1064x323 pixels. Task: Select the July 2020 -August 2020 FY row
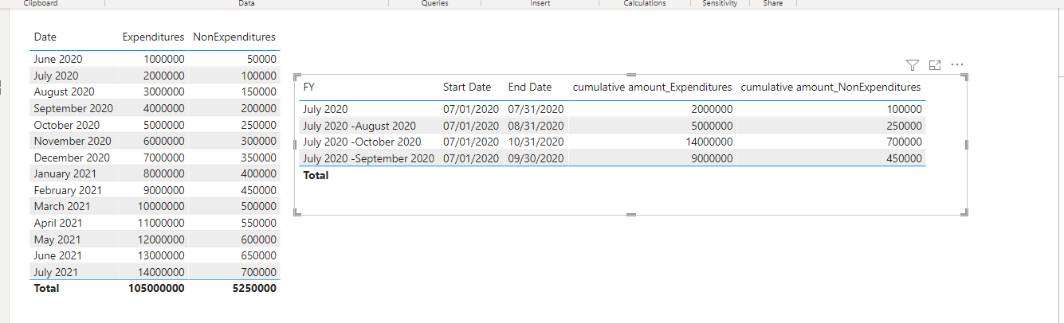coord(612,126)
